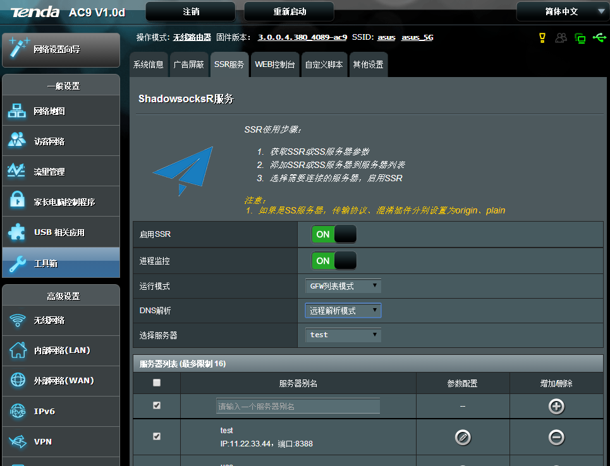Switch to the 其他设置 tab

369,64
